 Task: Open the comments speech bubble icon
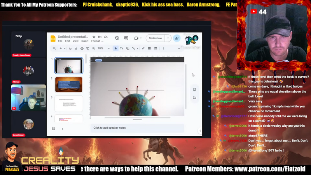[126, 38]
